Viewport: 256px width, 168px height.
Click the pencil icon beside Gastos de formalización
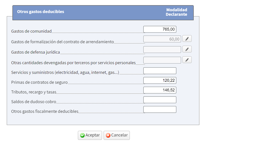coord(187,39)
